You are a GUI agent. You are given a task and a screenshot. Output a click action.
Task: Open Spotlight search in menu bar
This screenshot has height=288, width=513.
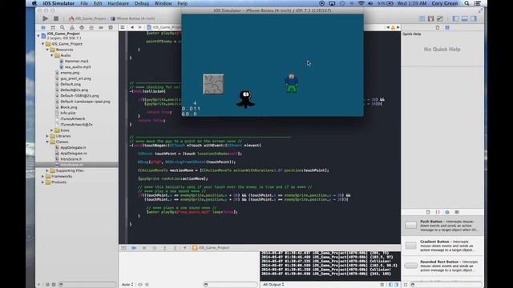(467, 3)
